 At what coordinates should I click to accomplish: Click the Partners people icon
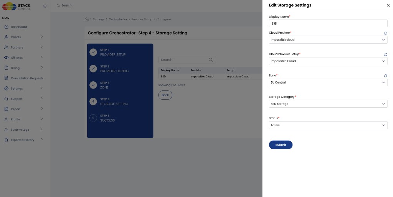pos(7,47)
